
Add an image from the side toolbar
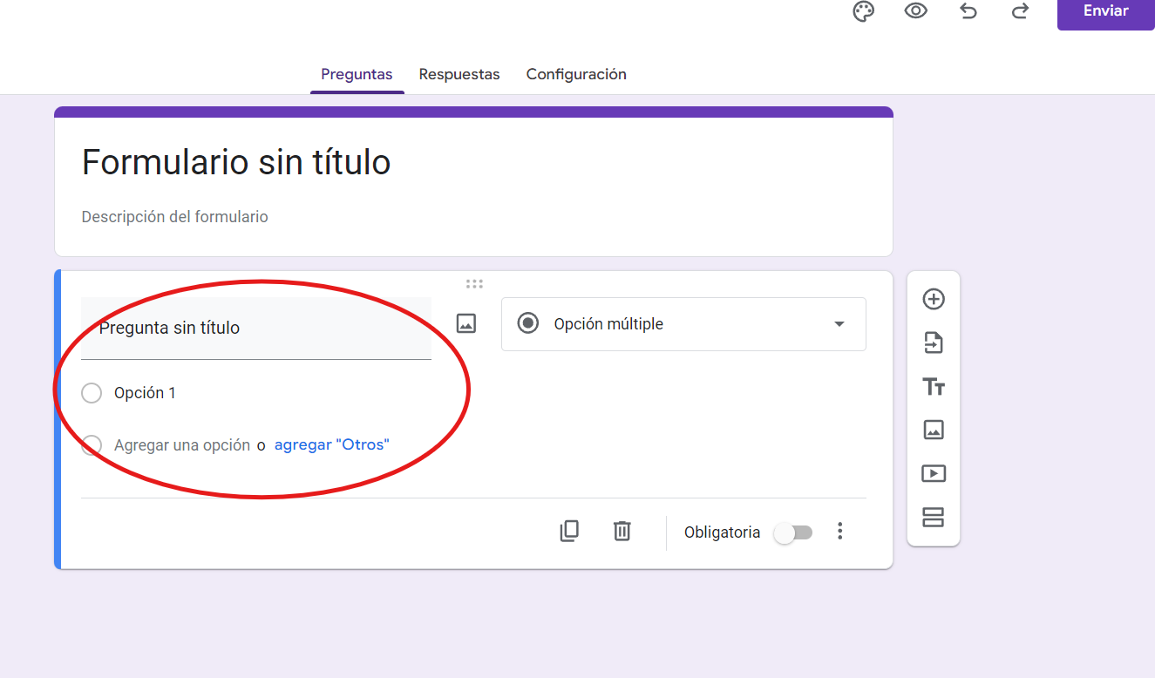[934, 430]
